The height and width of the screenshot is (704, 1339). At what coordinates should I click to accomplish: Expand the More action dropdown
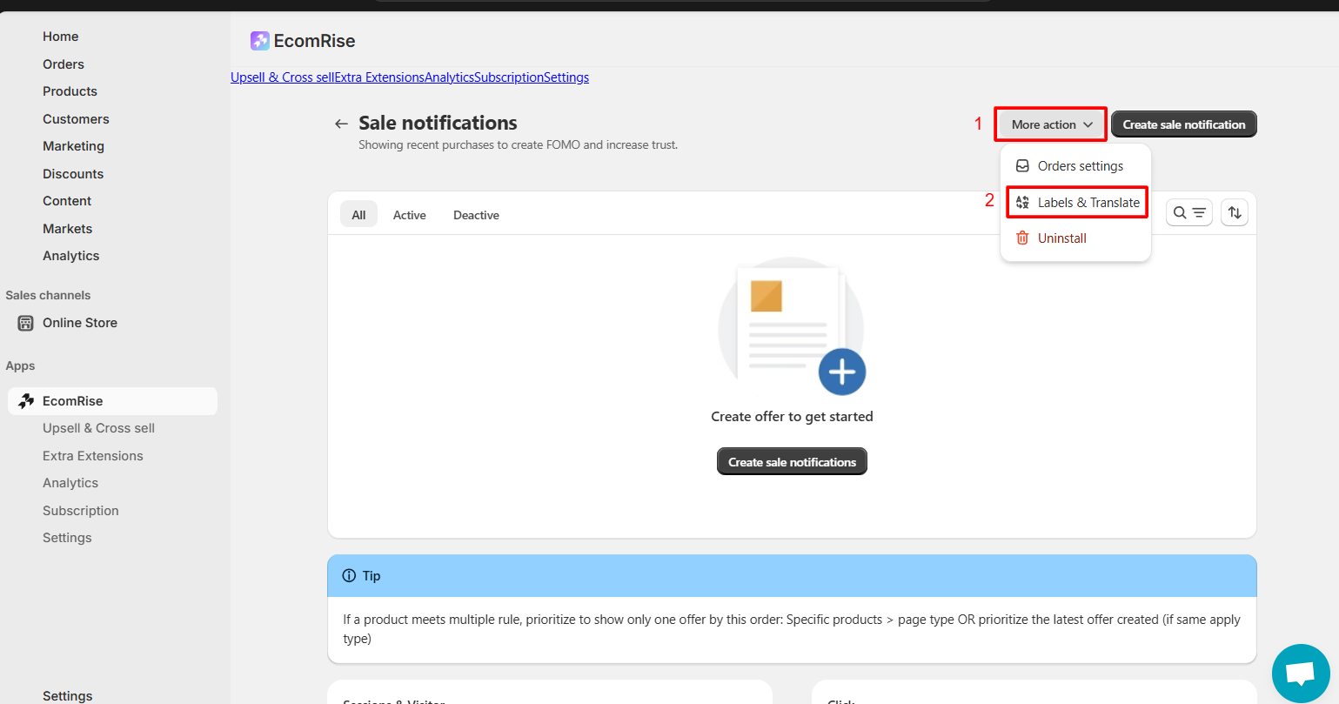(x=1051, y=124)
